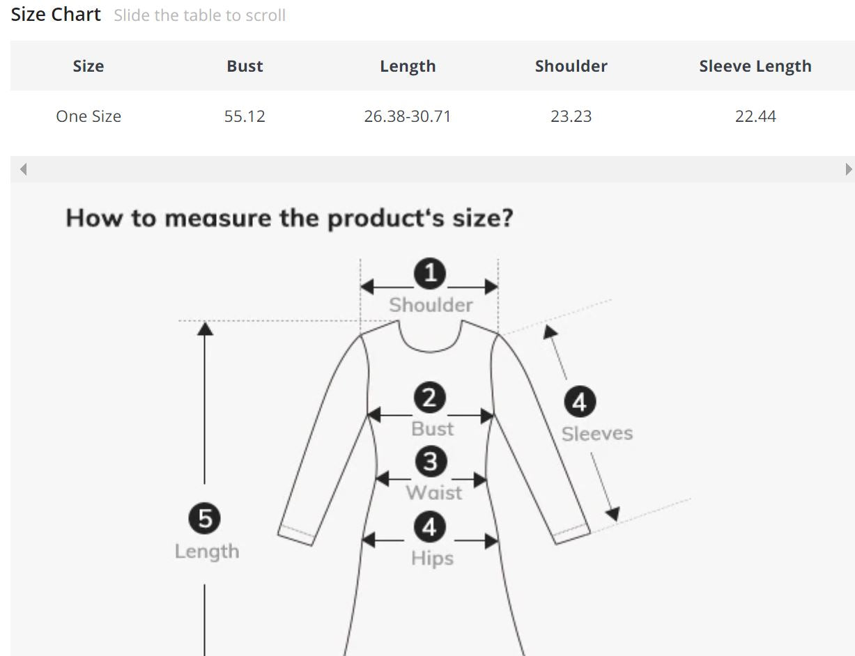Screen dimensions: 855x656
Task: Click the 'How to measure the product's size?' heading
Action: (x=289, y=218)
